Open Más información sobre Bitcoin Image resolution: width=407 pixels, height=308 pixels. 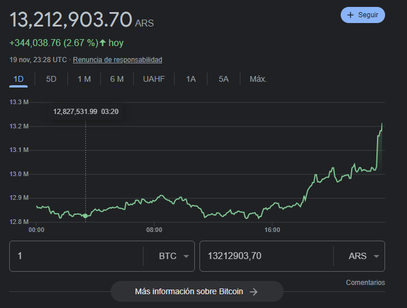point(197,291)
